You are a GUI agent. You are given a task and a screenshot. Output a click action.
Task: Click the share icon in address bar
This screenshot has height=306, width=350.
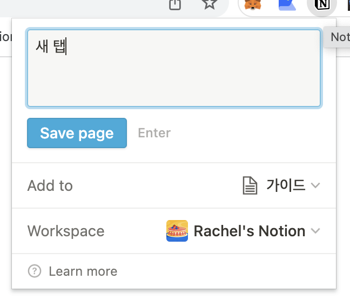175,4
